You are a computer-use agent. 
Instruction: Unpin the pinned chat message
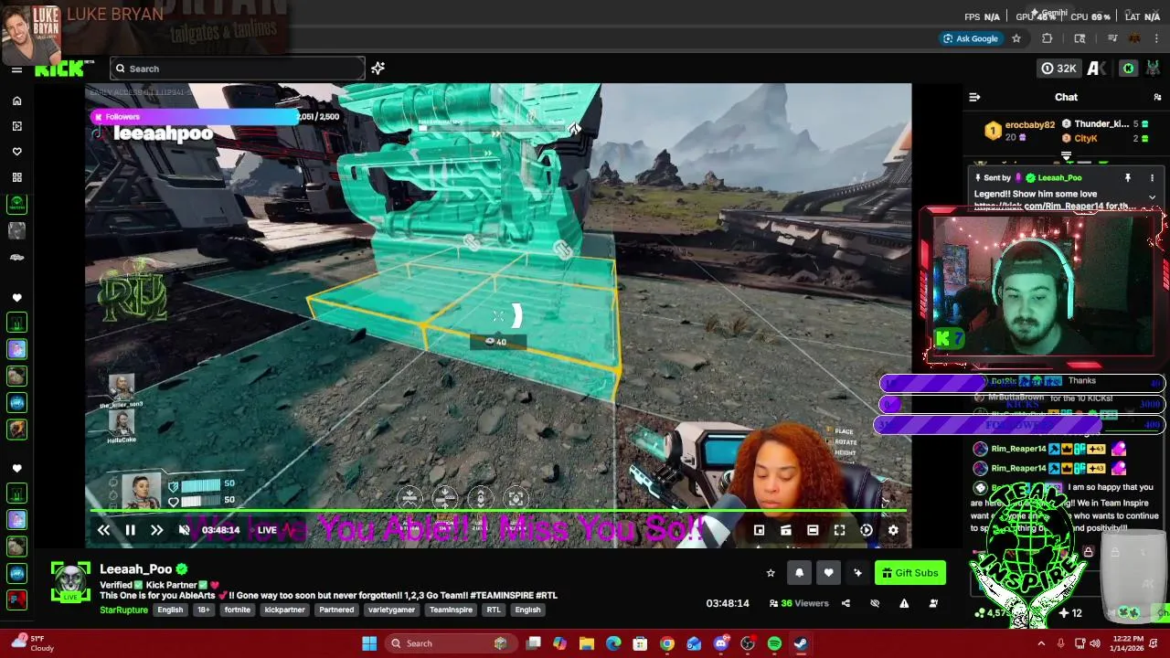(1127, 177)
